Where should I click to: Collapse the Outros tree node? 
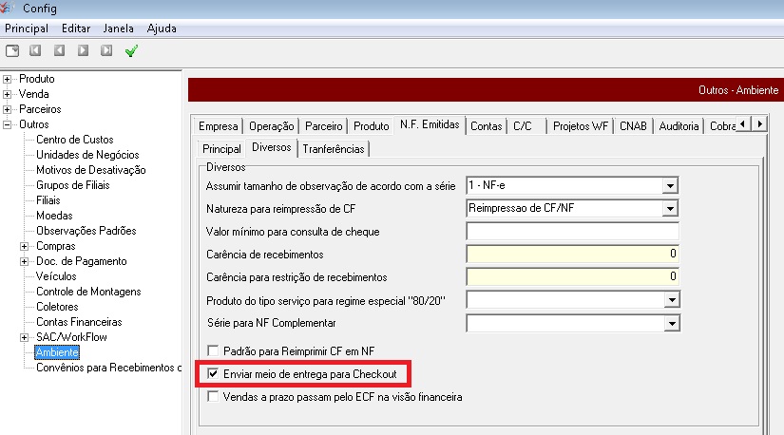coord(9,124)
